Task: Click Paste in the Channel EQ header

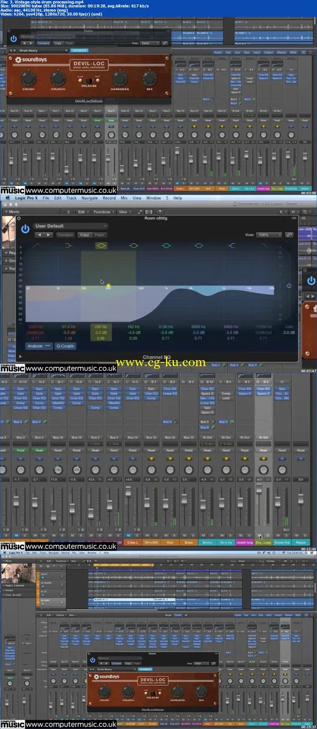Action: click(100, 235)
